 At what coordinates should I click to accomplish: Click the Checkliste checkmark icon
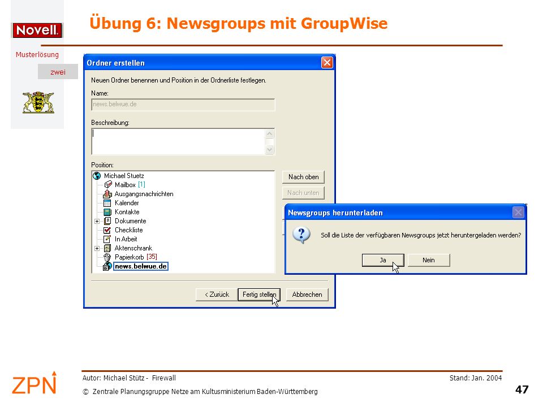[x=107, y=230]
